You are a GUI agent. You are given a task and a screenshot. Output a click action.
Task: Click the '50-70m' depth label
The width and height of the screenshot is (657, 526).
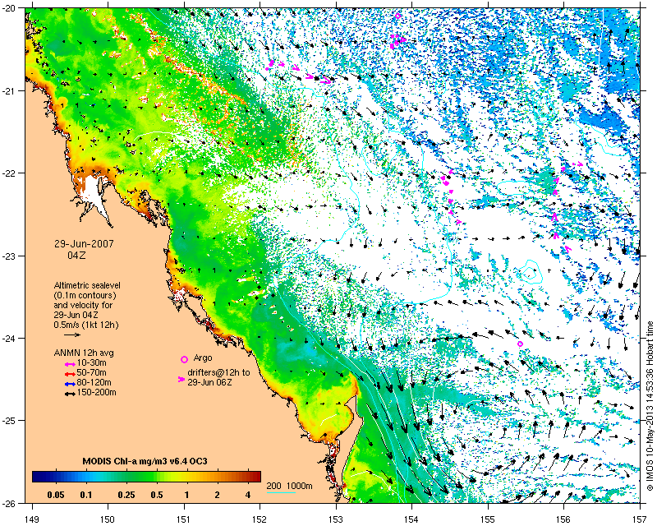tap(91, 373)
